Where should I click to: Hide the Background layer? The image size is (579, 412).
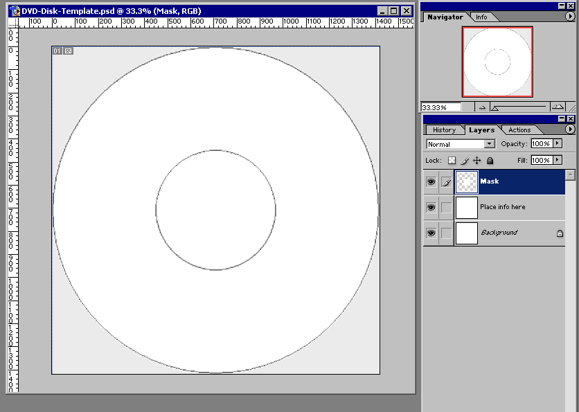[431, 233]
